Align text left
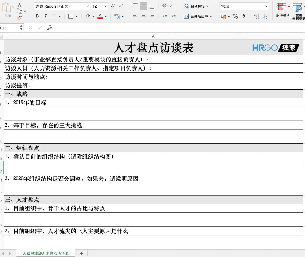 tap(135, 16)
